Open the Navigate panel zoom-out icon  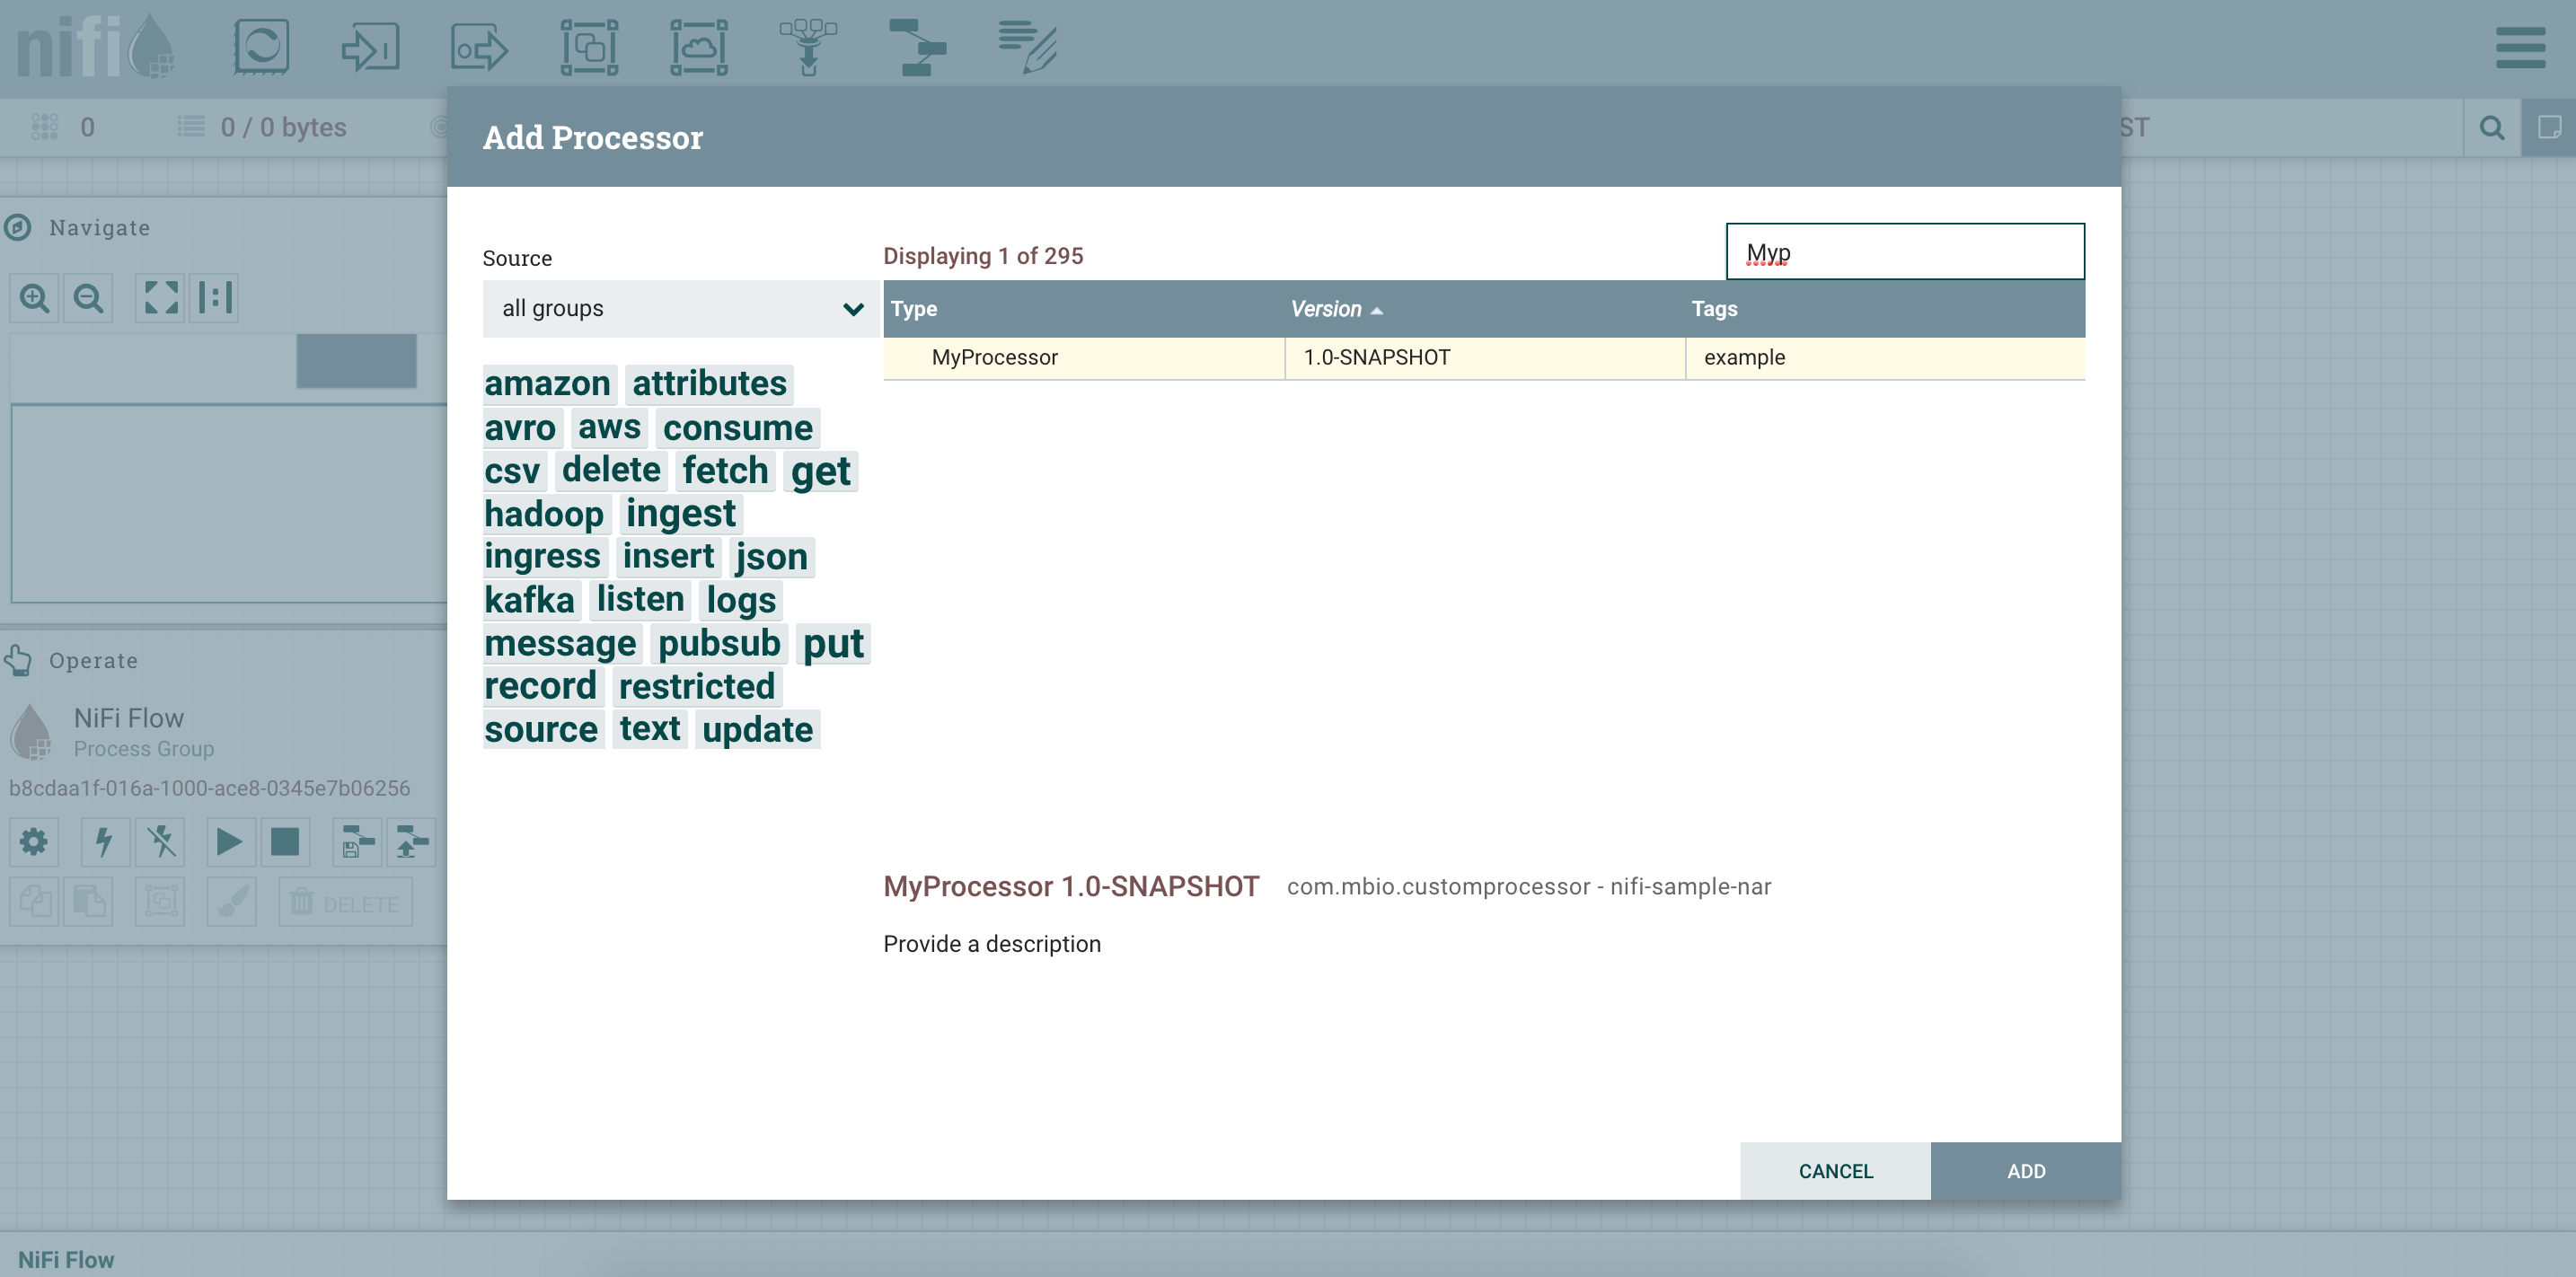[89, 295]
